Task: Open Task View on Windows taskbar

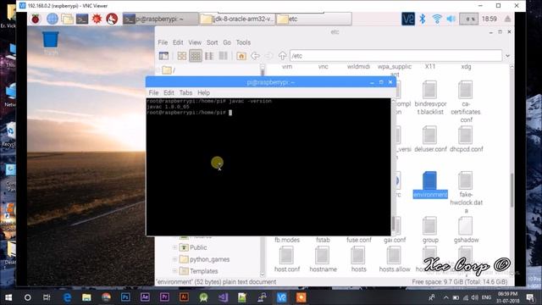Action: 47,297
